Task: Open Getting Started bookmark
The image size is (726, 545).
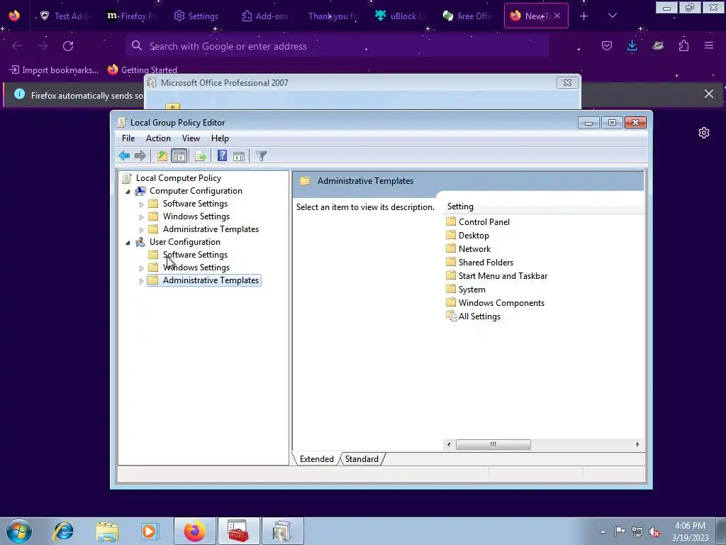Action: coord(142,70)
